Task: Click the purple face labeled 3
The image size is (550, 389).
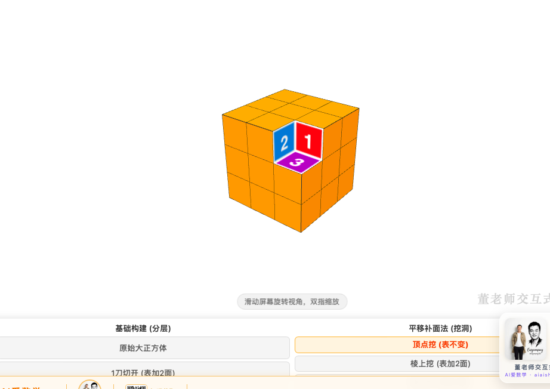Action: (x=298, y=162)
